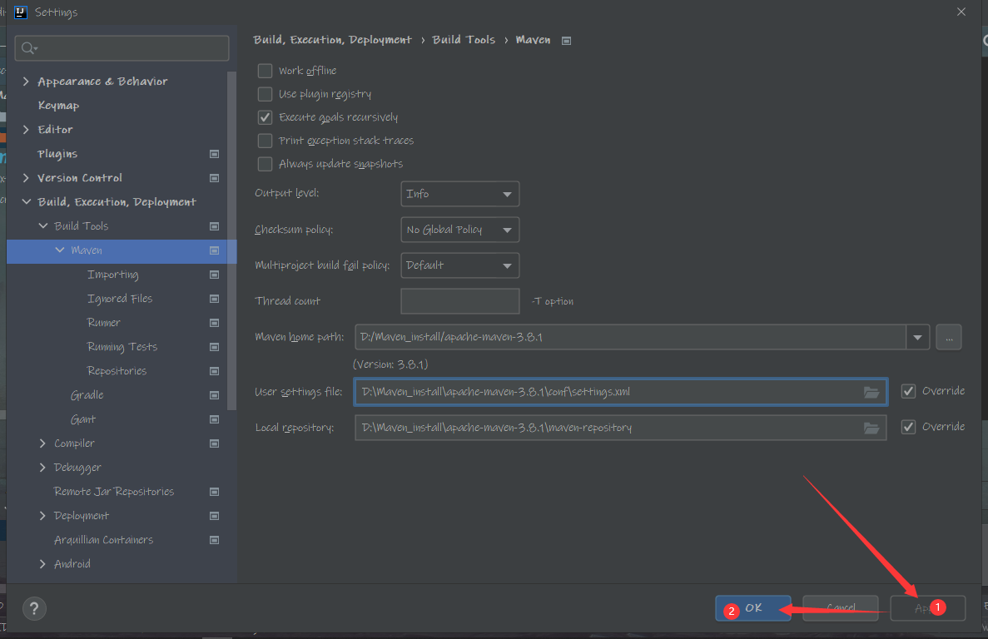Image resolution: width=988 pixels, height=639 pixels.
Task: Enable Print exception stack traces
Action: [266, 141]
